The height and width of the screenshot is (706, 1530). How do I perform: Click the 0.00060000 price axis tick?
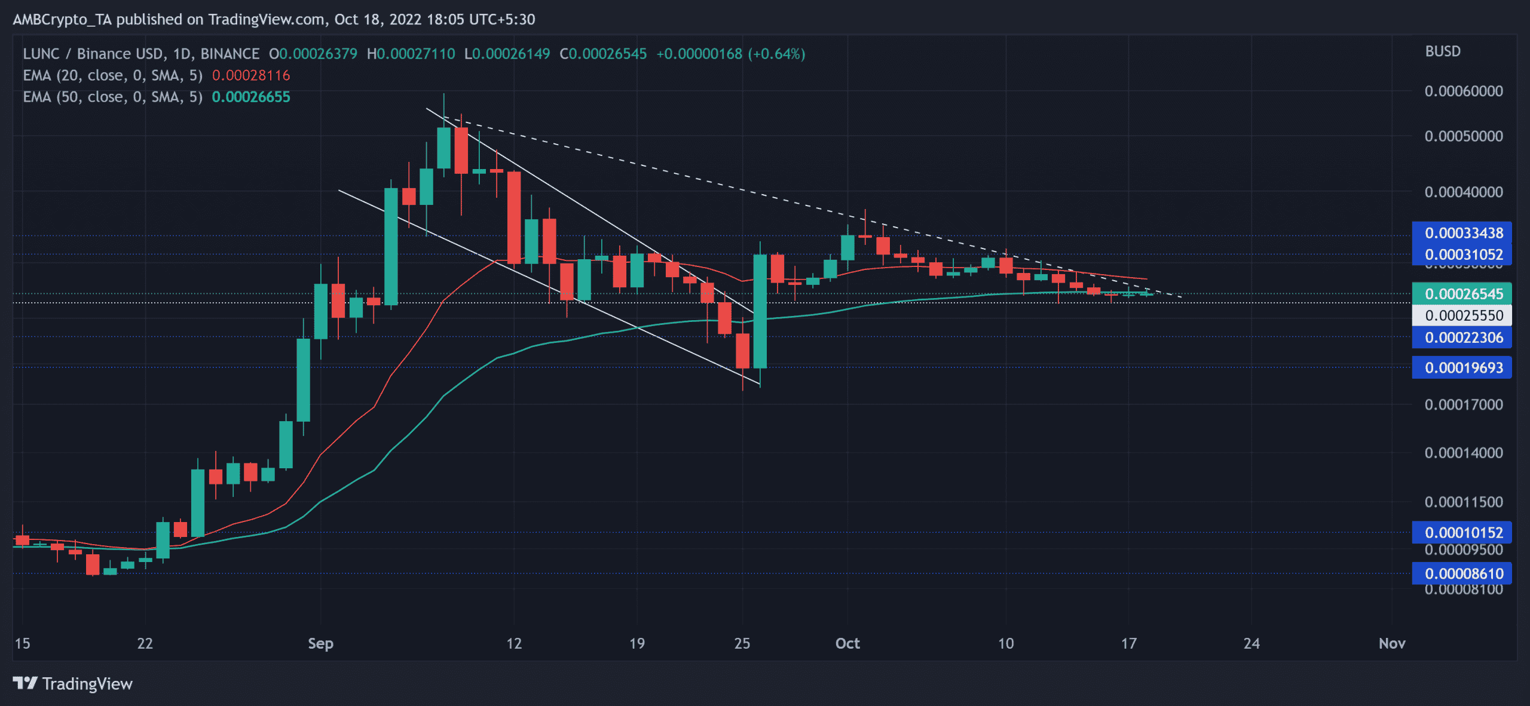click(1464, 91)
